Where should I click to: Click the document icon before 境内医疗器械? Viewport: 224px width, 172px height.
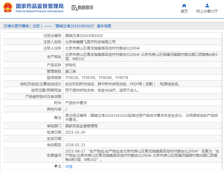point(5,26)
